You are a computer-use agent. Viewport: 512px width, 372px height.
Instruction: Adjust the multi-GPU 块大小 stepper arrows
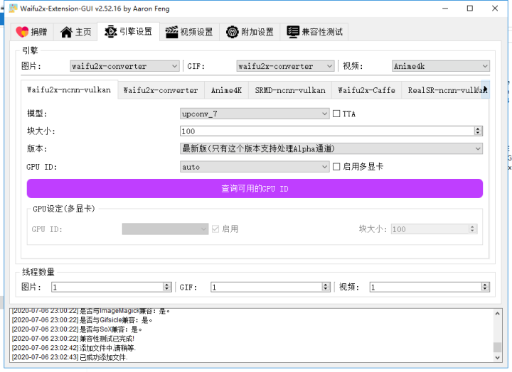click(x=472, y=229)
